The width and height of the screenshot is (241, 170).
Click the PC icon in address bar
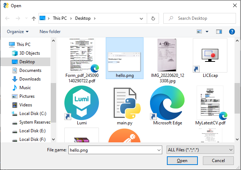click(x=42, y=18)
